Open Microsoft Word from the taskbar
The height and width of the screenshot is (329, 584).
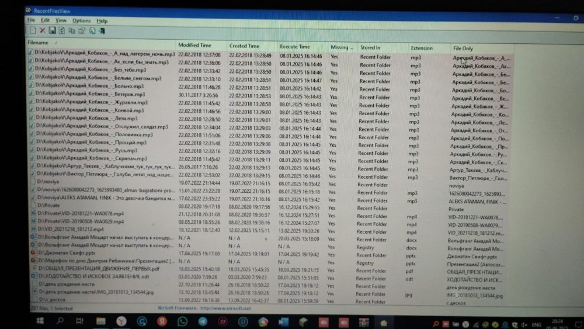[283, 322]
